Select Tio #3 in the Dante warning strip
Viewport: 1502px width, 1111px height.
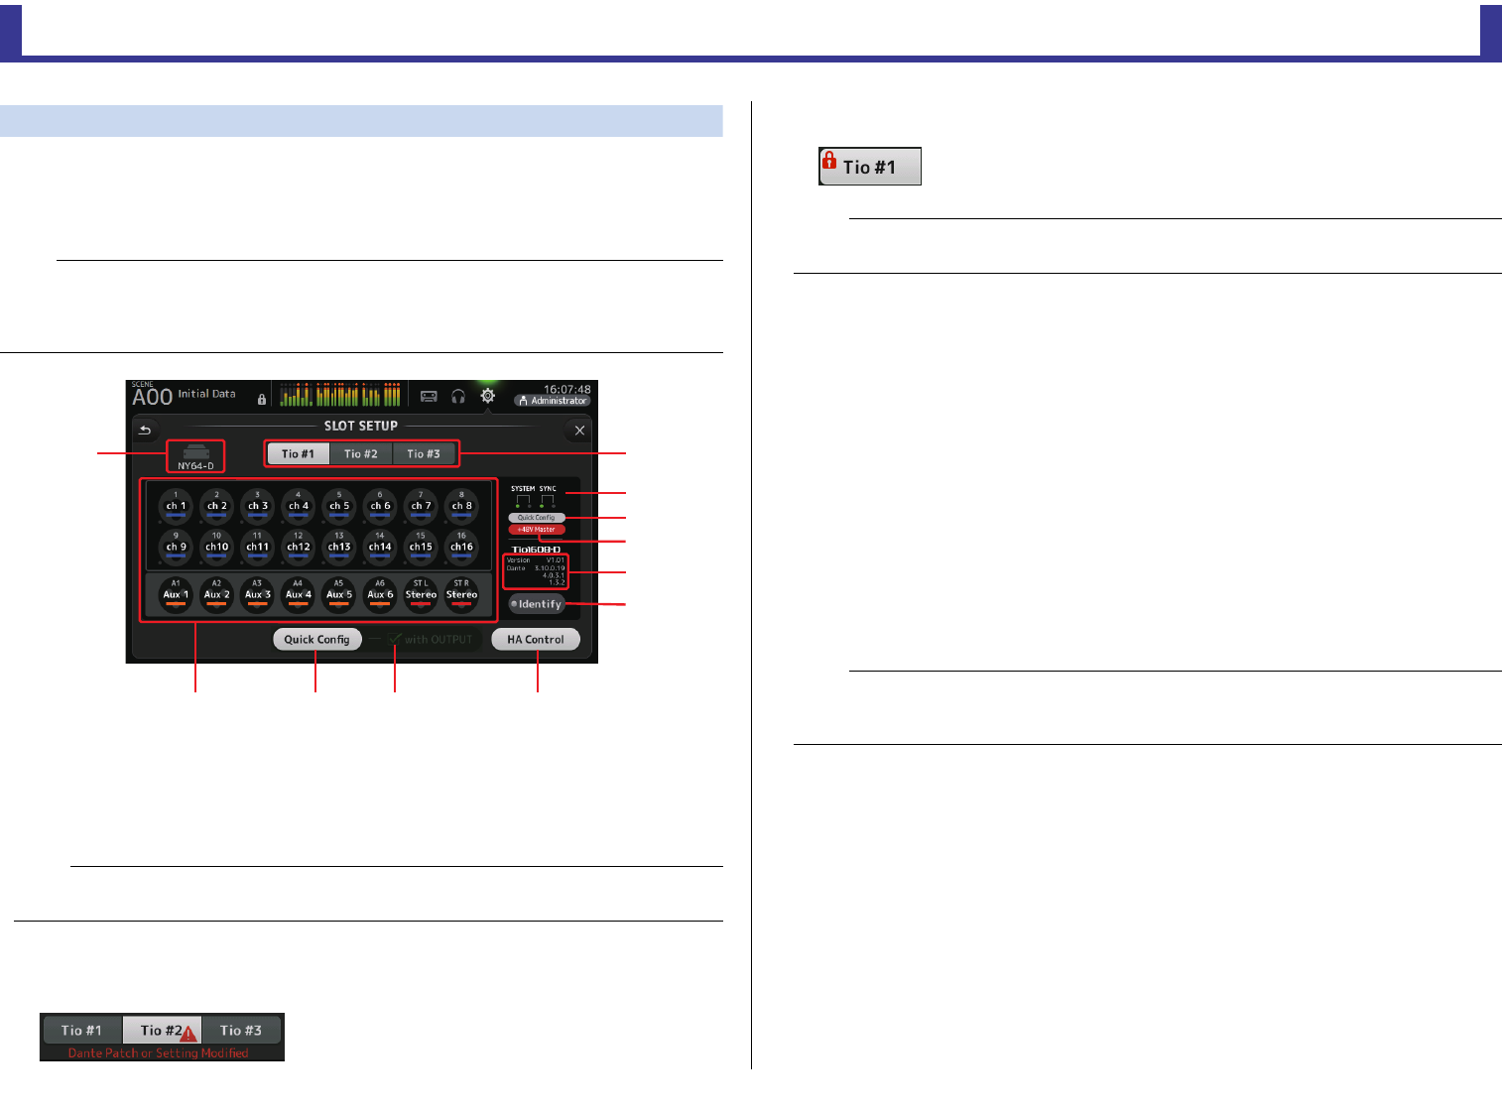[241, 1031]
